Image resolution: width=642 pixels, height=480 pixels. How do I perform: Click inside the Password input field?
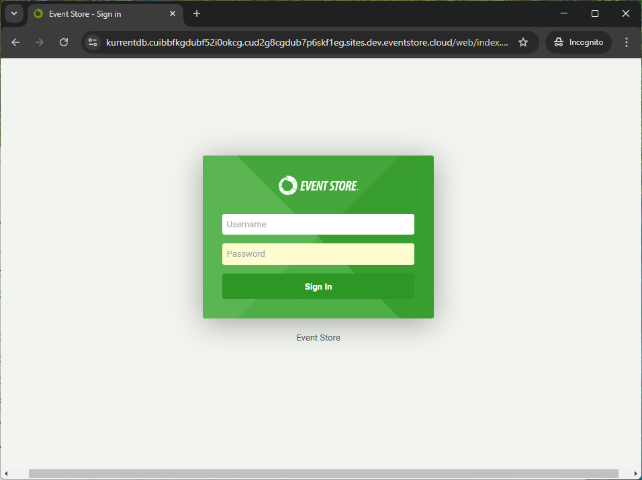[318, 253]
